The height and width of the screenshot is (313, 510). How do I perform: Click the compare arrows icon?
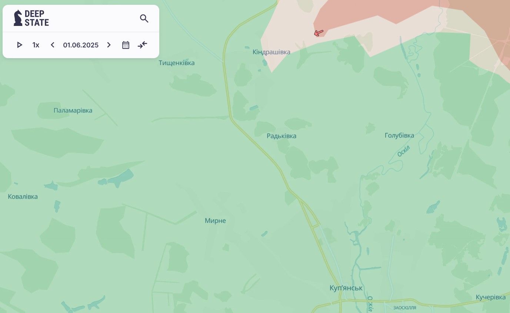[x=143, y=45]
